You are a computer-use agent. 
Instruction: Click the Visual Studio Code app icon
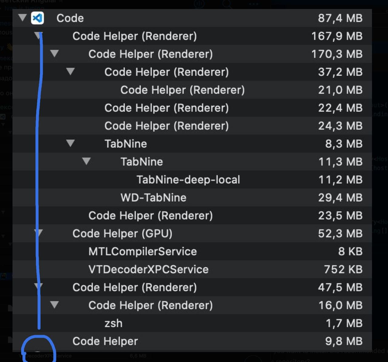click(37, 18)
